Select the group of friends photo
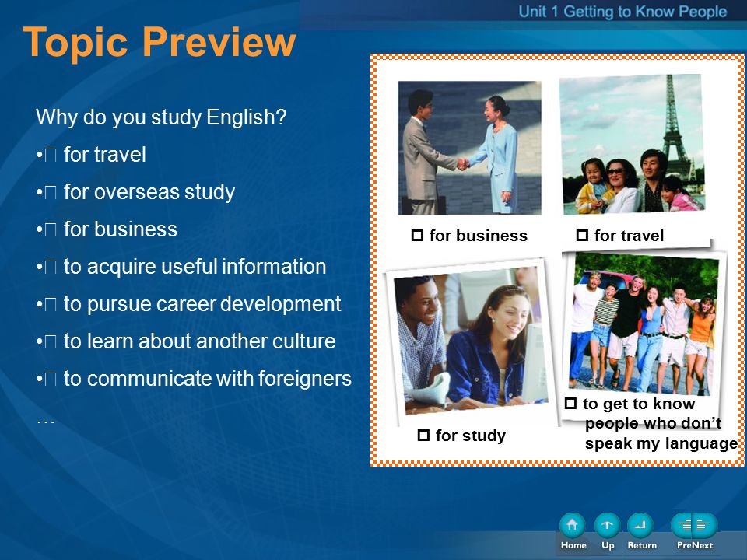The height and width of the screenshot is (560, 747). click(x=644, y=324)
